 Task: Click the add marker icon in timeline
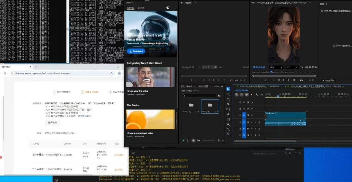tap(252, 94)
